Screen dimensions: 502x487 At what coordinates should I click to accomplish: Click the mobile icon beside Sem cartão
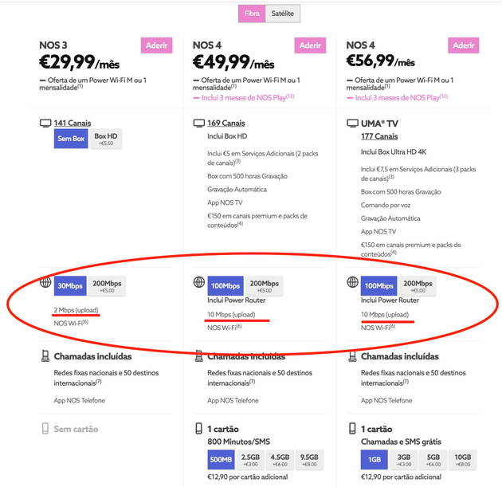click(45, 429)
